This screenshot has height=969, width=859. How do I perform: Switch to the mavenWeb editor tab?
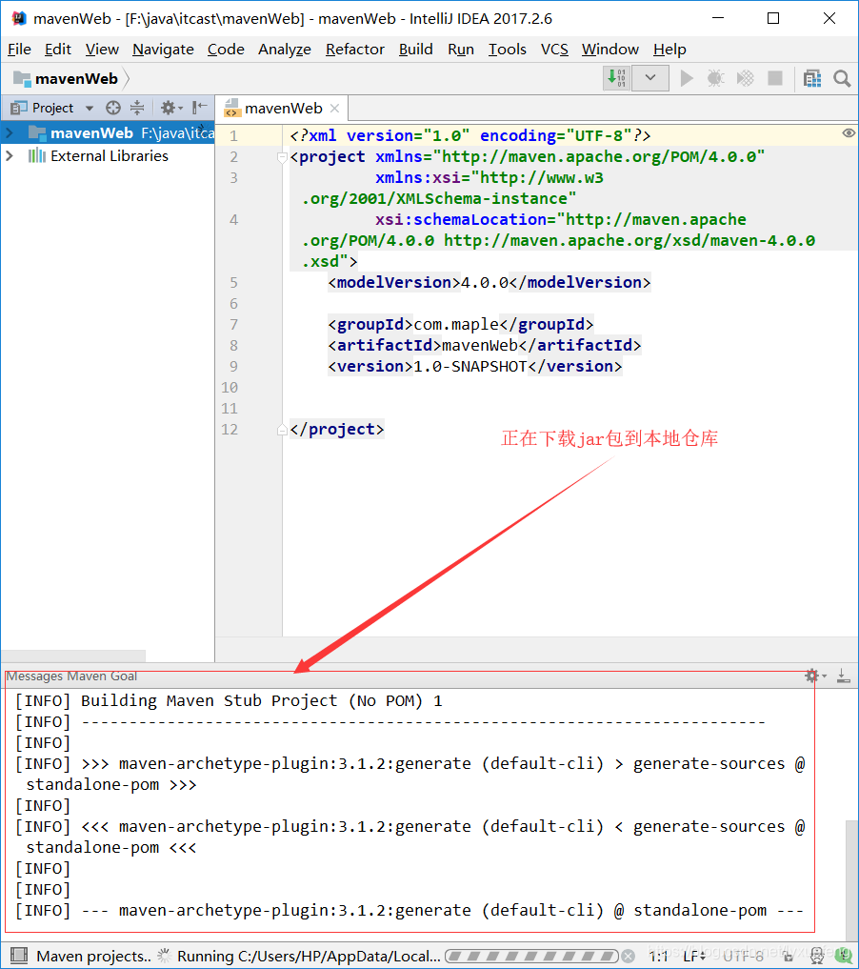[283, 109]
